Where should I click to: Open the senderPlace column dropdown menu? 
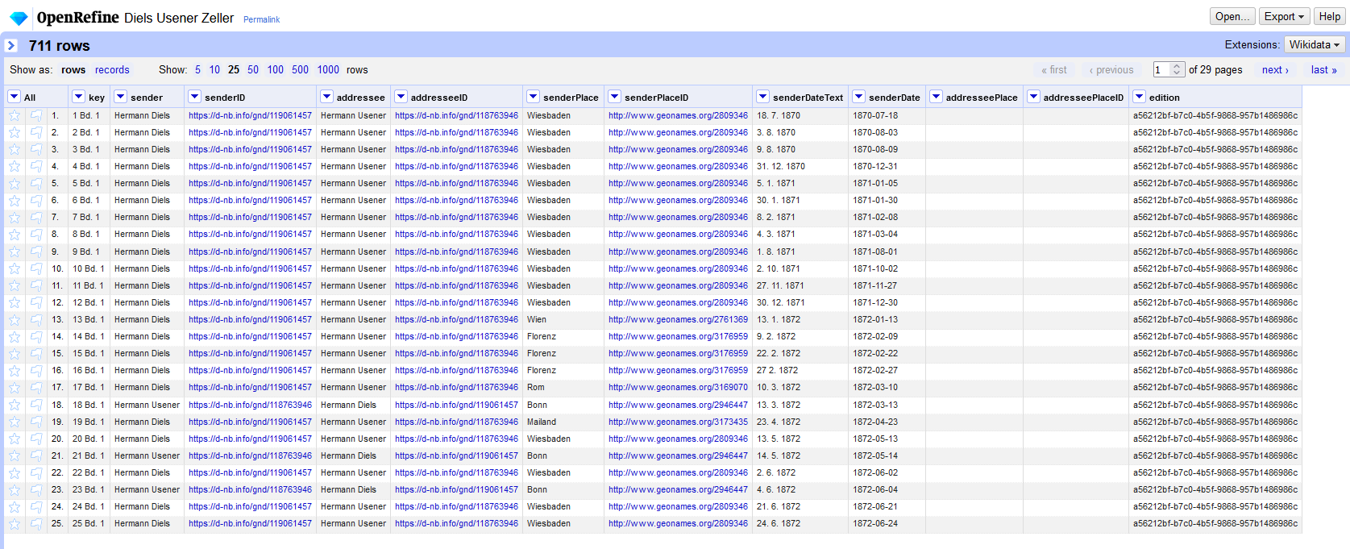pyautogui.click(x=533, y=97)
